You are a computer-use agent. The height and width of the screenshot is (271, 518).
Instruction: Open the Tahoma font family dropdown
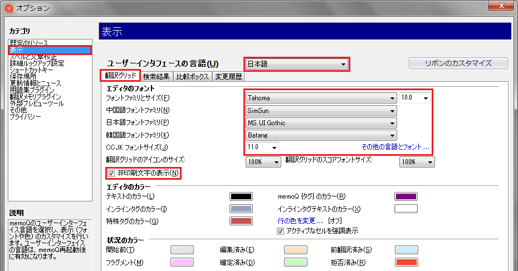tap(321, 98)
